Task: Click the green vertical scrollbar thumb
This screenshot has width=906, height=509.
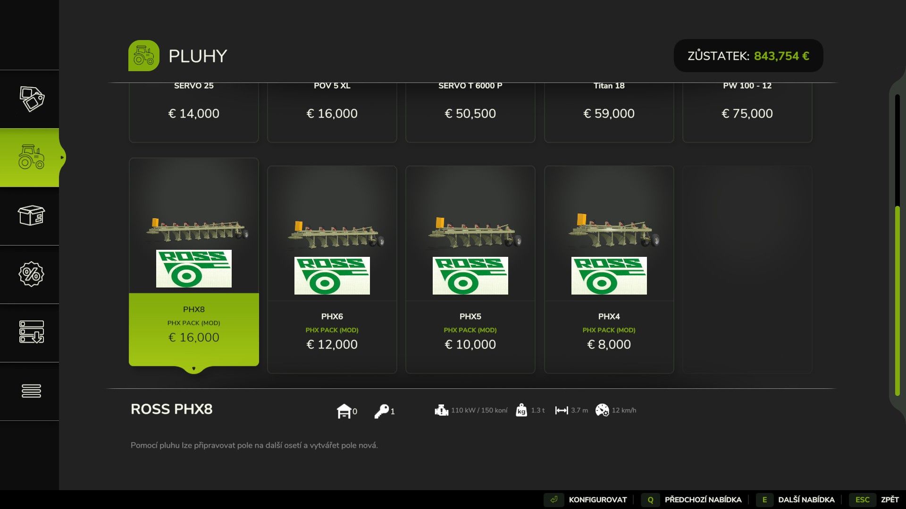Action: tap(897, 301)
